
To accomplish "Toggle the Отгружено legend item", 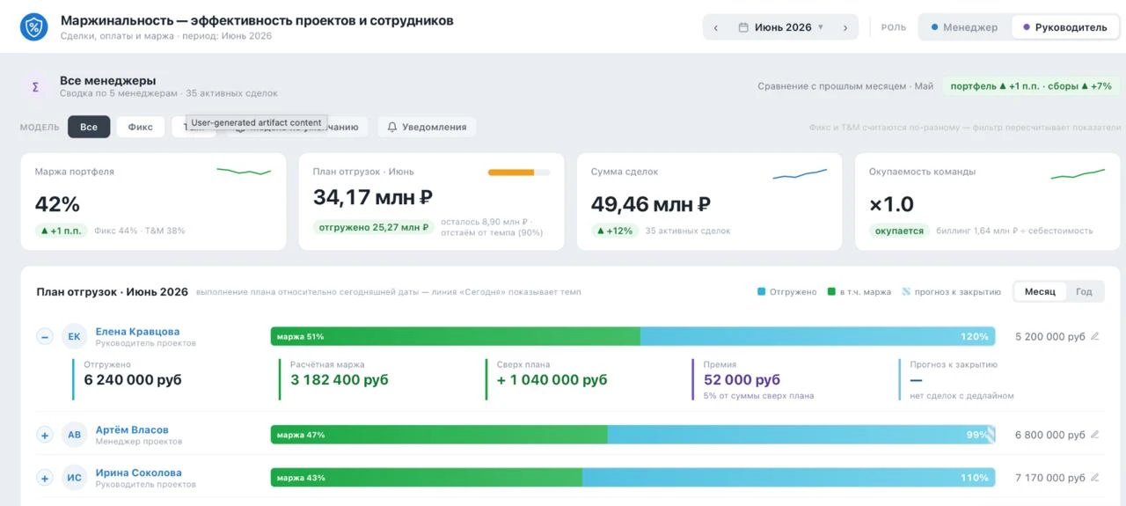I will 787,292.
